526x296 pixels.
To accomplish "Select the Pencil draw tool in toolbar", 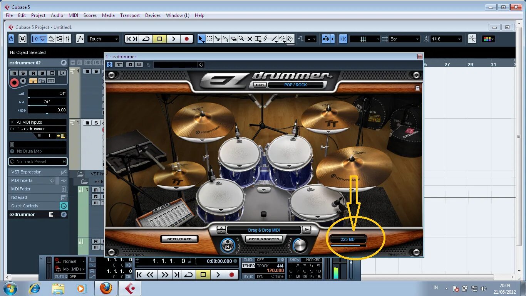I will [x=265, y=39].
